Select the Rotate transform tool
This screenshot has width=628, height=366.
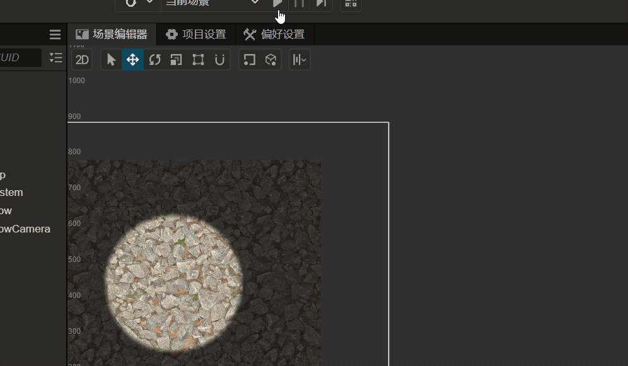[x=154, y=60]
